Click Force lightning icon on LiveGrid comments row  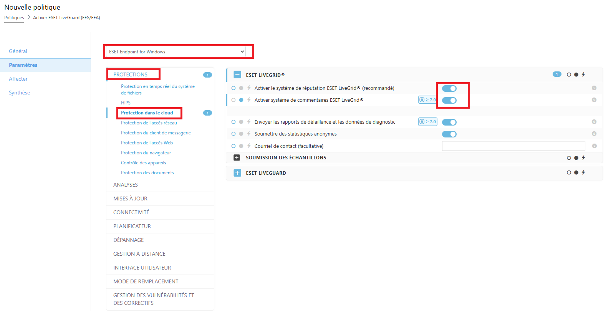pyautogui.click(x=249, y=100)
